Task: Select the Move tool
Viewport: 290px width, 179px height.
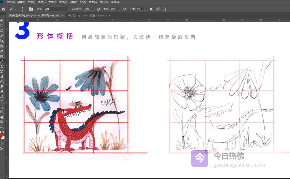Action: pyautogui.click(x=2, y=21)
